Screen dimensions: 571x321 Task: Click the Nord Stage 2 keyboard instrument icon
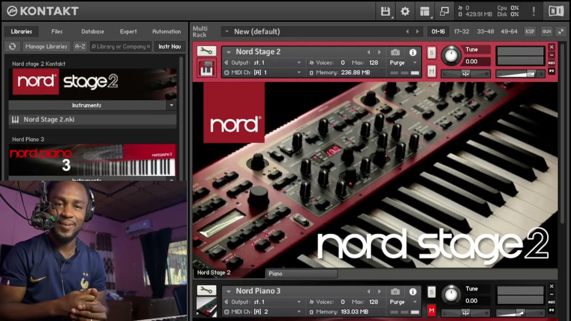point(207,68)
